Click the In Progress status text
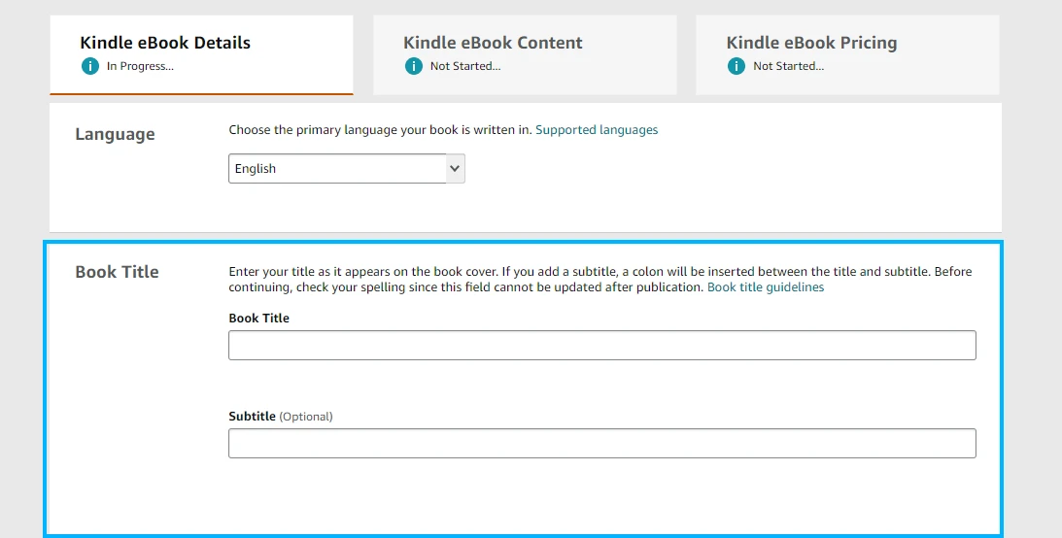1062x538 pixels. point(140,66)
